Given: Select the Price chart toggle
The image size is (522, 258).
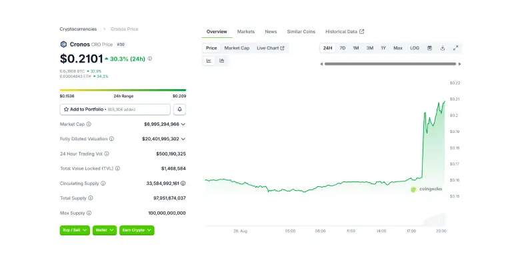Looking at the screenshot, I should (x=211, y=48).
